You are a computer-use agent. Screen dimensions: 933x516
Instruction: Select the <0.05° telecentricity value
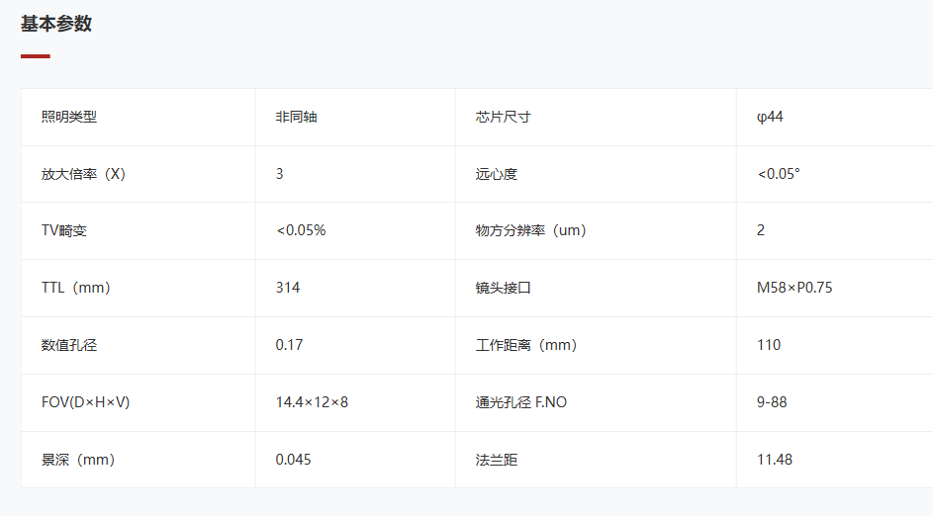coord(779,174)
